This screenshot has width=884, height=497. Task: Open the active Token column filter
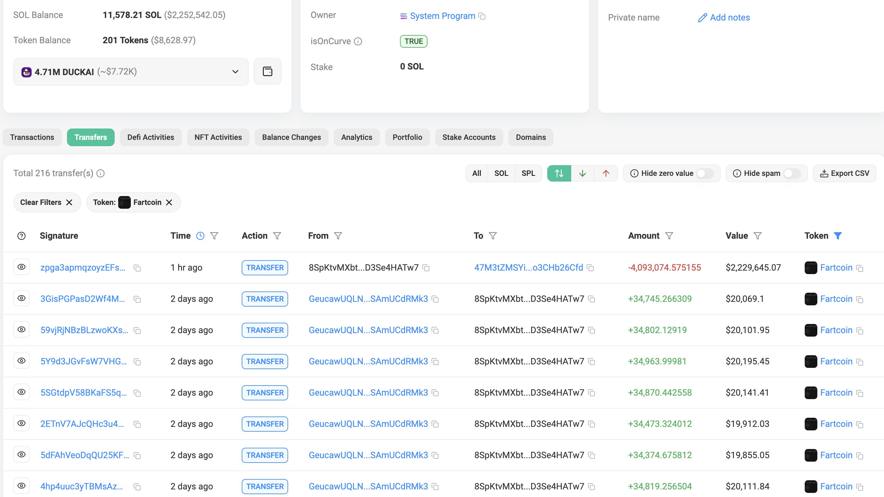[838, 236]
